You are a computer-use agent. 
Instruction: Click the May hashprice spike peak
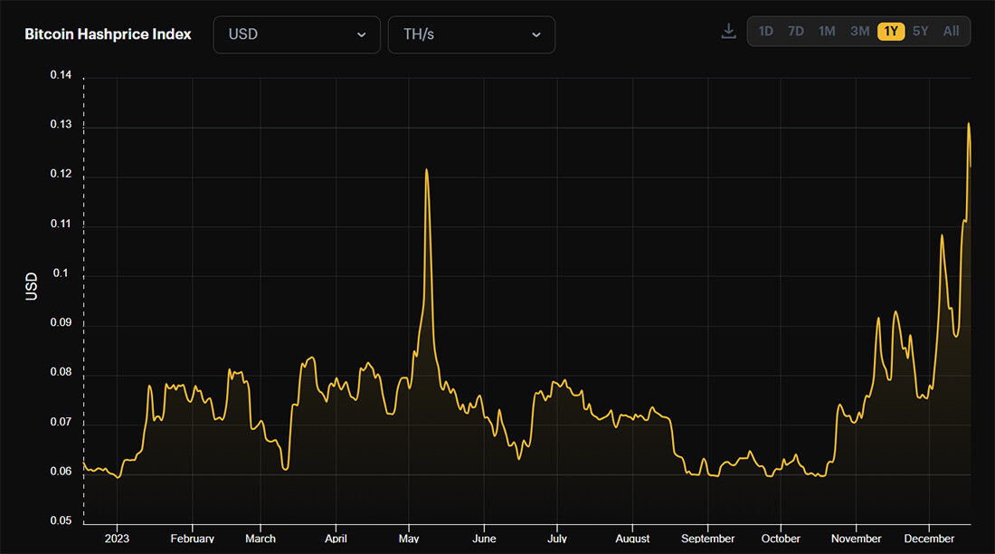tap(426, 169)
